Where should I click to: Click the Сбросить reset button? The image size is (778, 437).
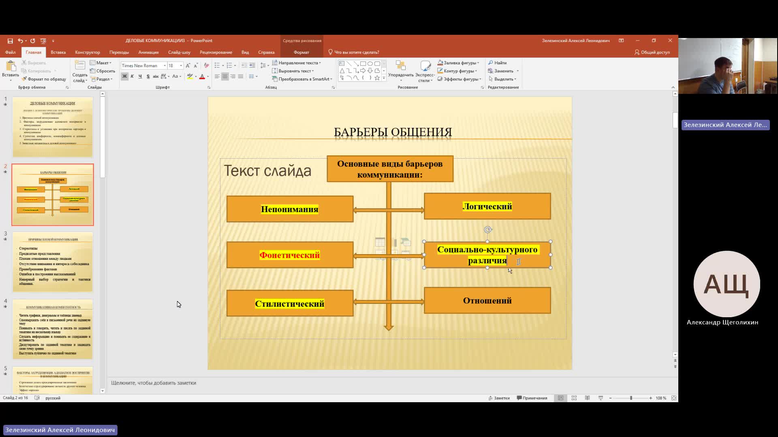(103, 71)
